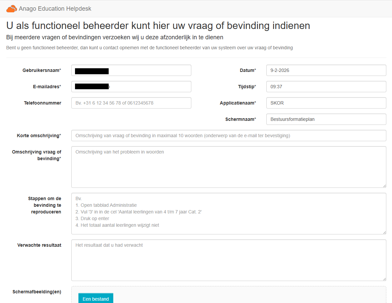Focus the Korte omschrijving text field

(x=229, y=136)
